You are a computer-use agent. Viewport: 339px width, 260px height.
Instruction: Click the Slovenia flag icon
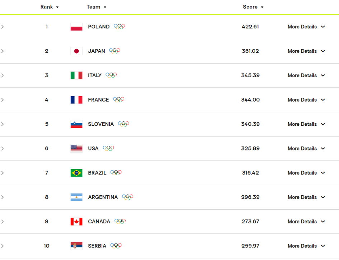coord(76,124)
